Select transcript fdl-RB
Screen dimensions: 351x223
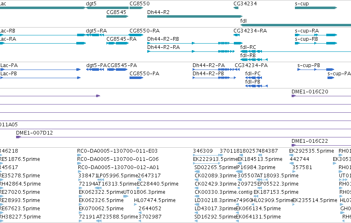(x=248, y=56)
